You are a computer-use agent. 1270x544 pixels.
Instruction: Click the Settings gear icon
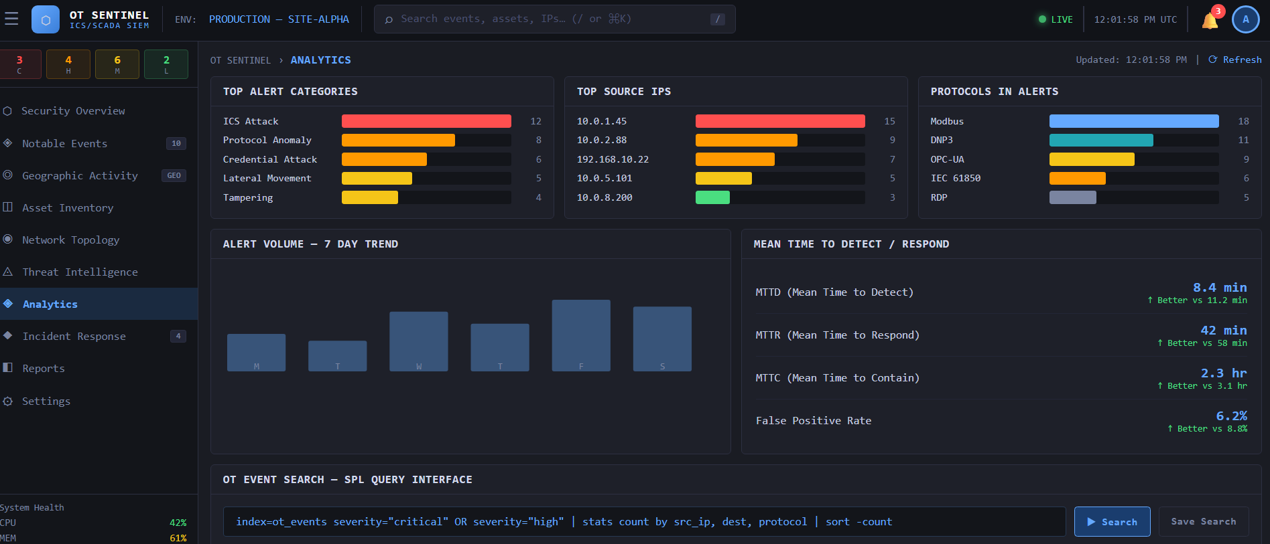point(7,401)
